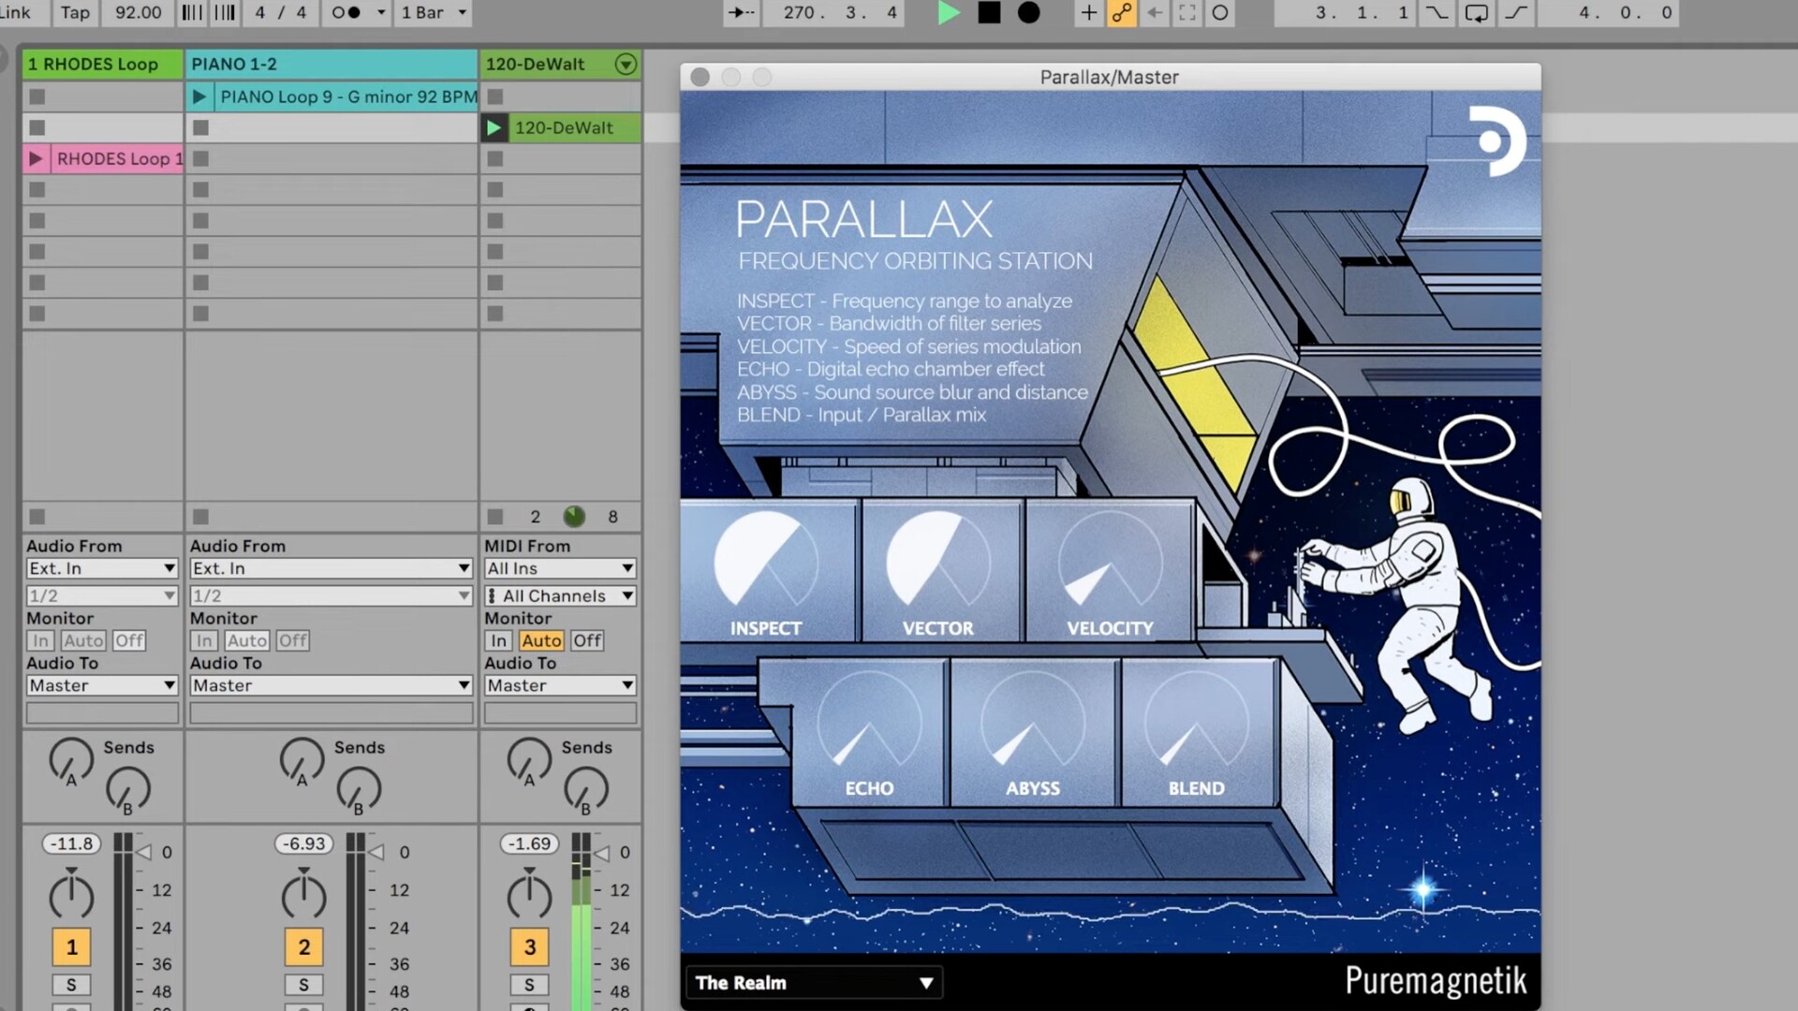
Task: Click the phase nudge up bars icon
Action: click(x=225, y=13)
